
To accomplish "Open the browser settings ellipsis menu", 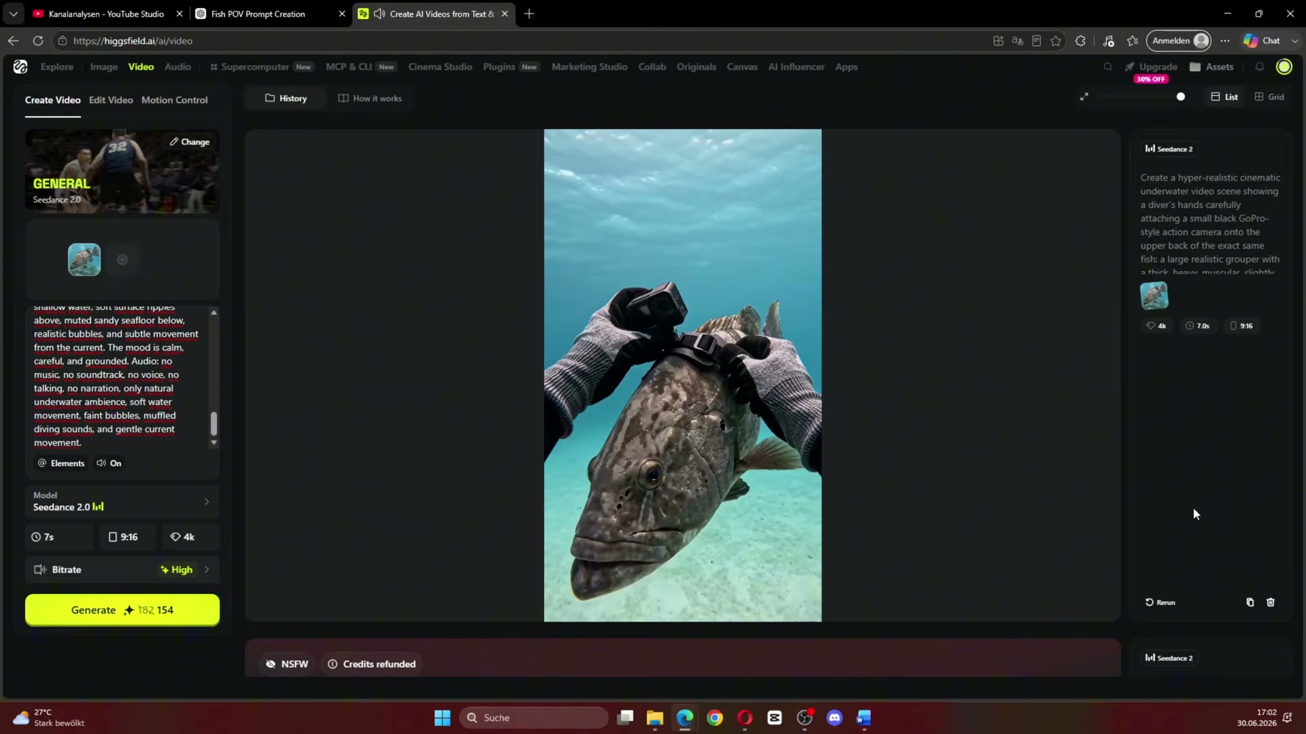I will coord(1225,41).
